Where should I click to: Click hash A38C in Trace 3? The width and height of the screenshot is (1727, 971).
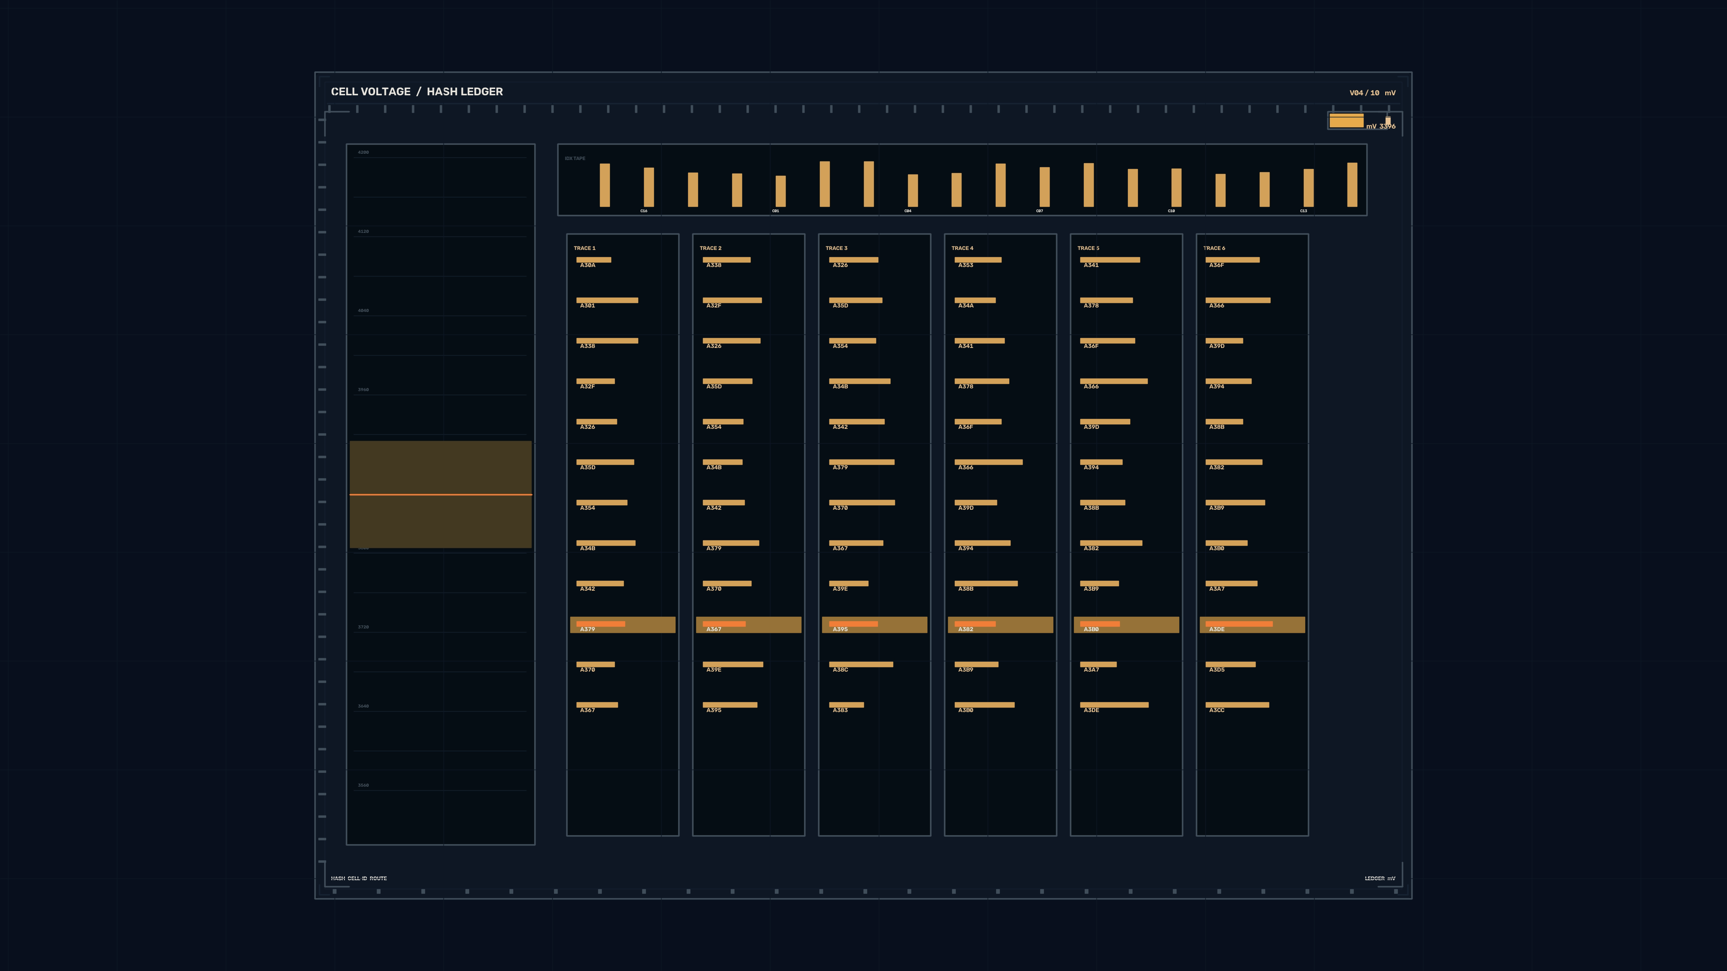[840, 670]
